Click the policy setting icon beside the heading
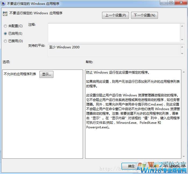The height and width of the screenshot is (174, 188). [5, 14]
